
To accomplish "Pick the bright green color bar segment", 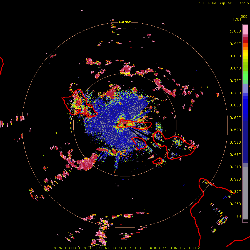I will [x=245, y=76].
